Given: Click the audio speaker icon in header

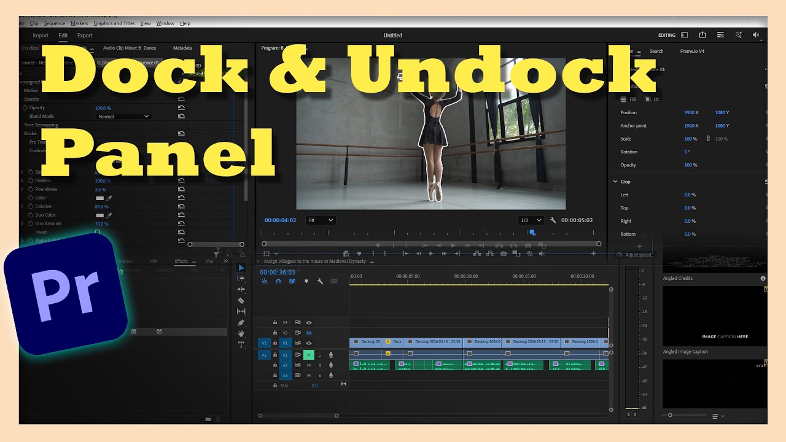Looking at the screenshot, I should click(x=756, y=35).
